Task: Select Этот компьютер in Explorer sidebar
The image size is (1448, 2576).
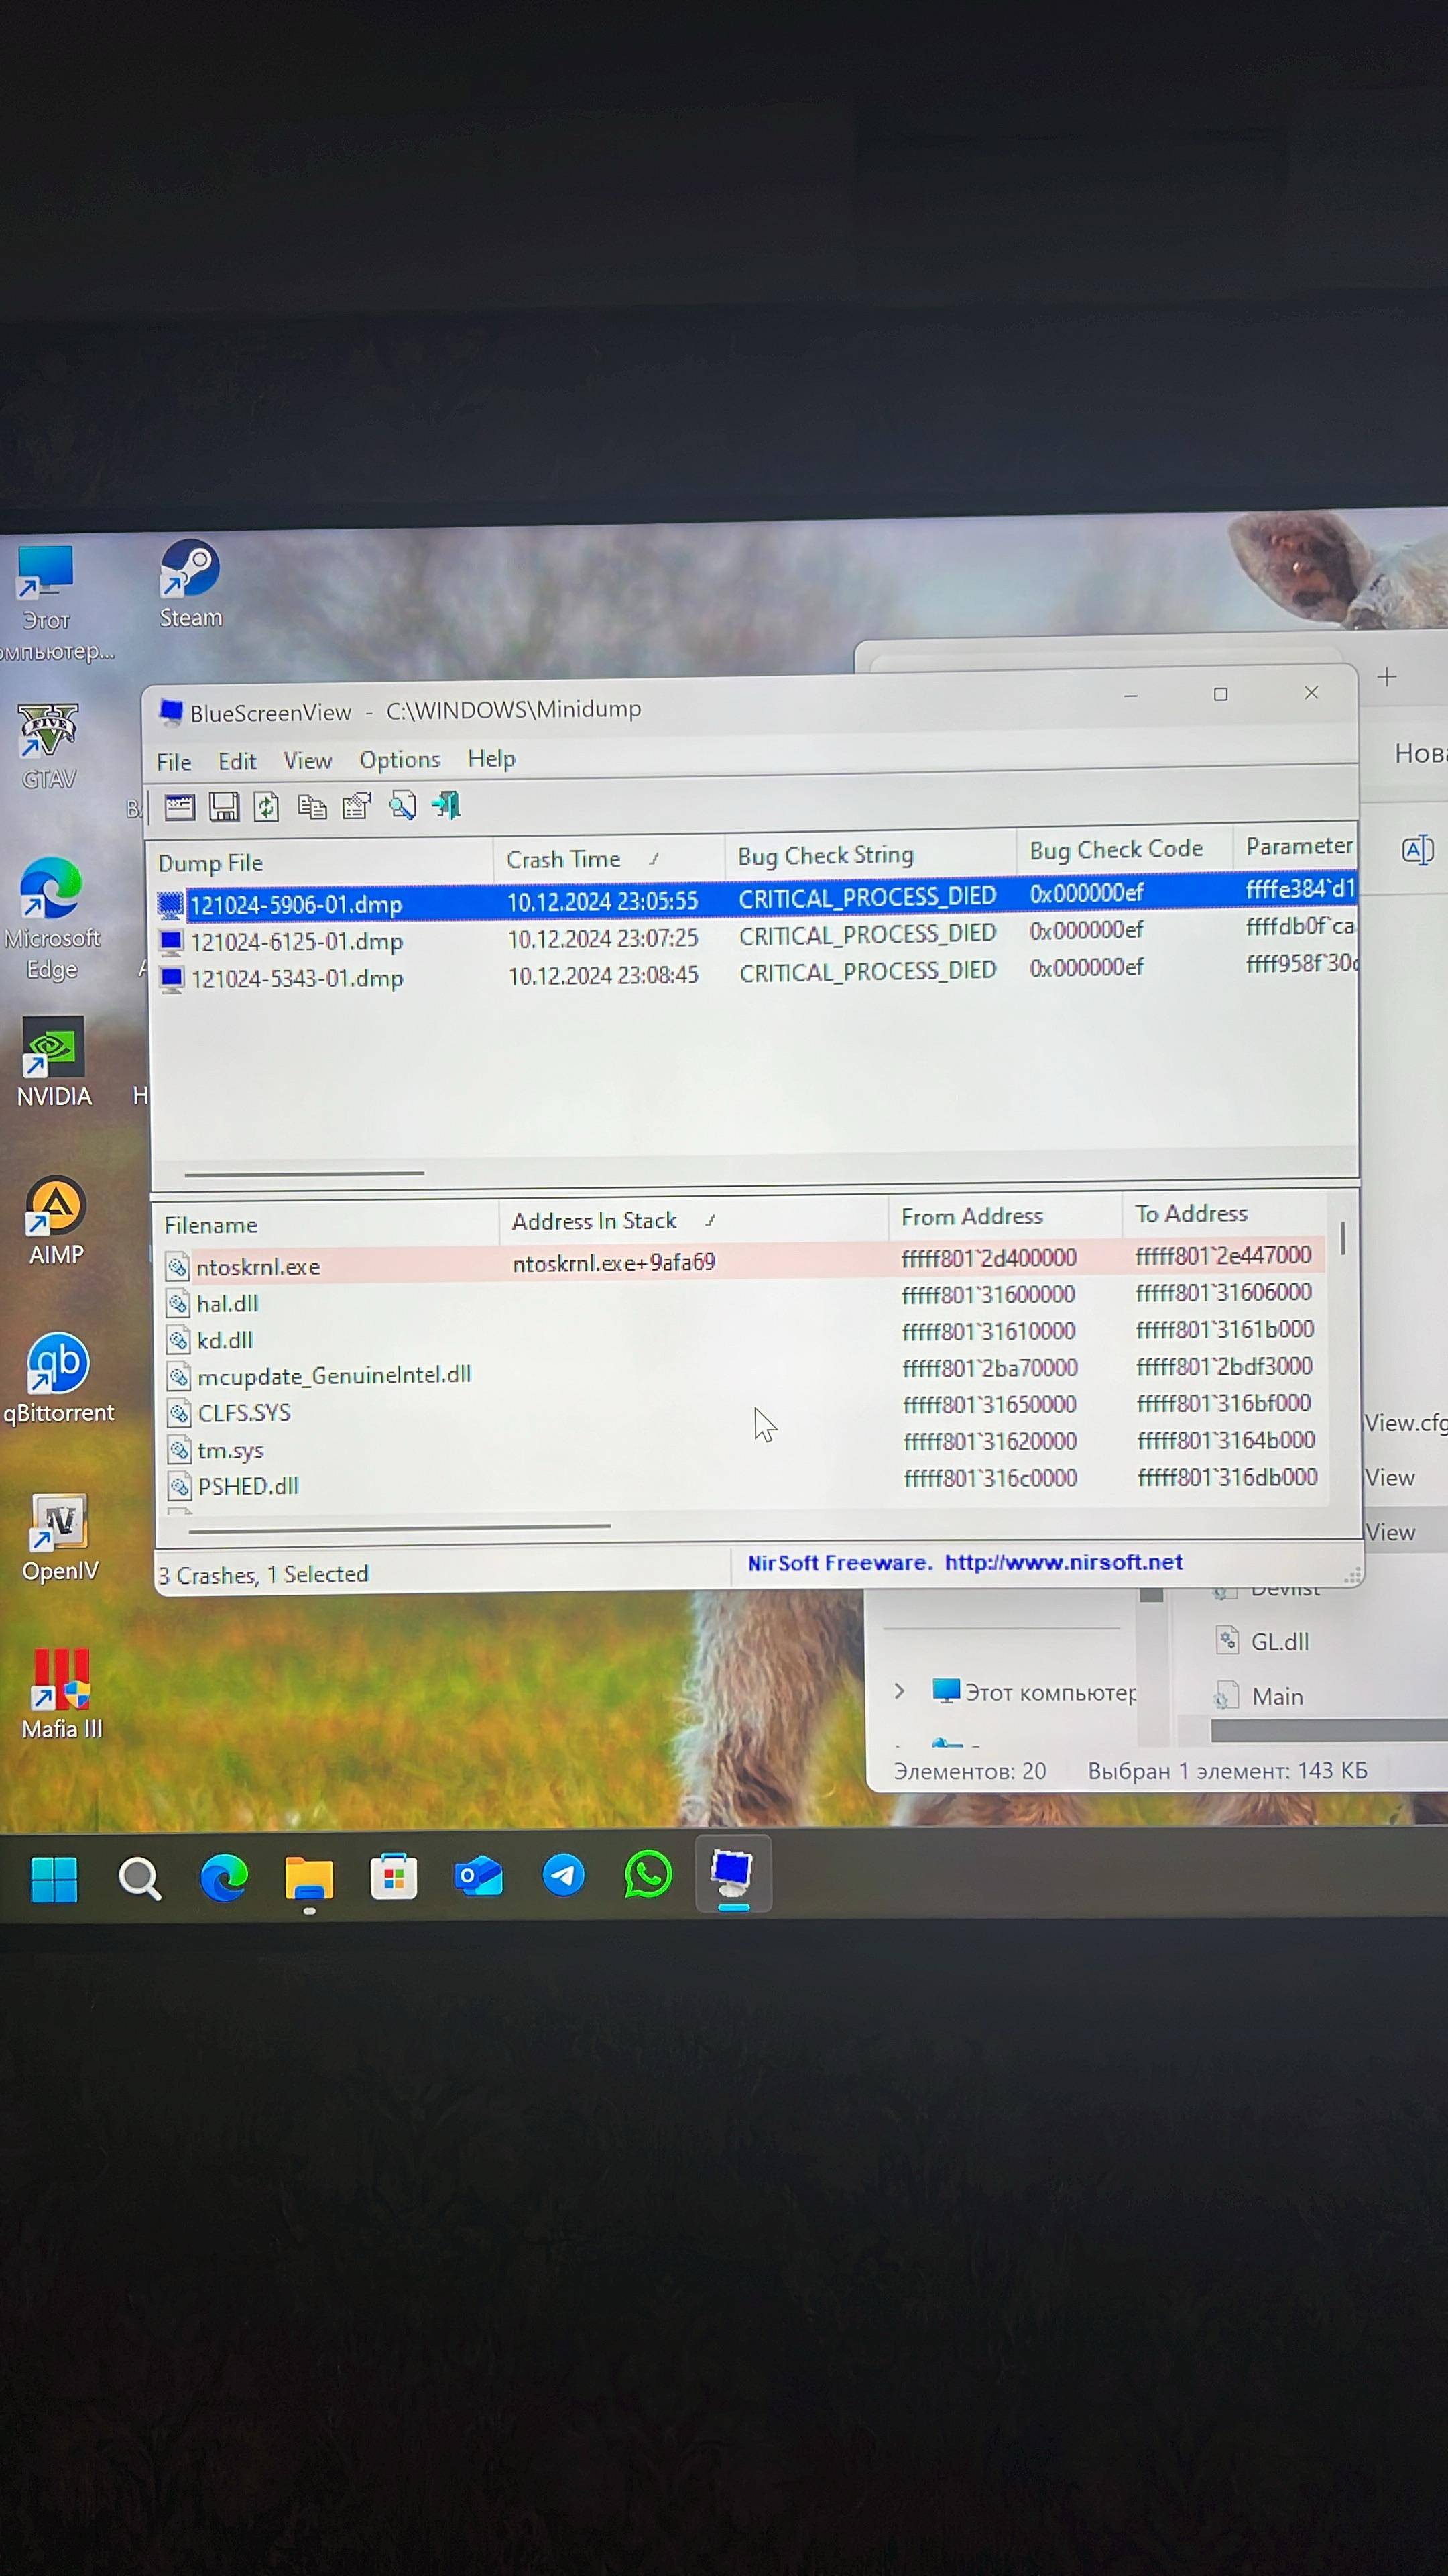Action: [x=1034, y=1692]
